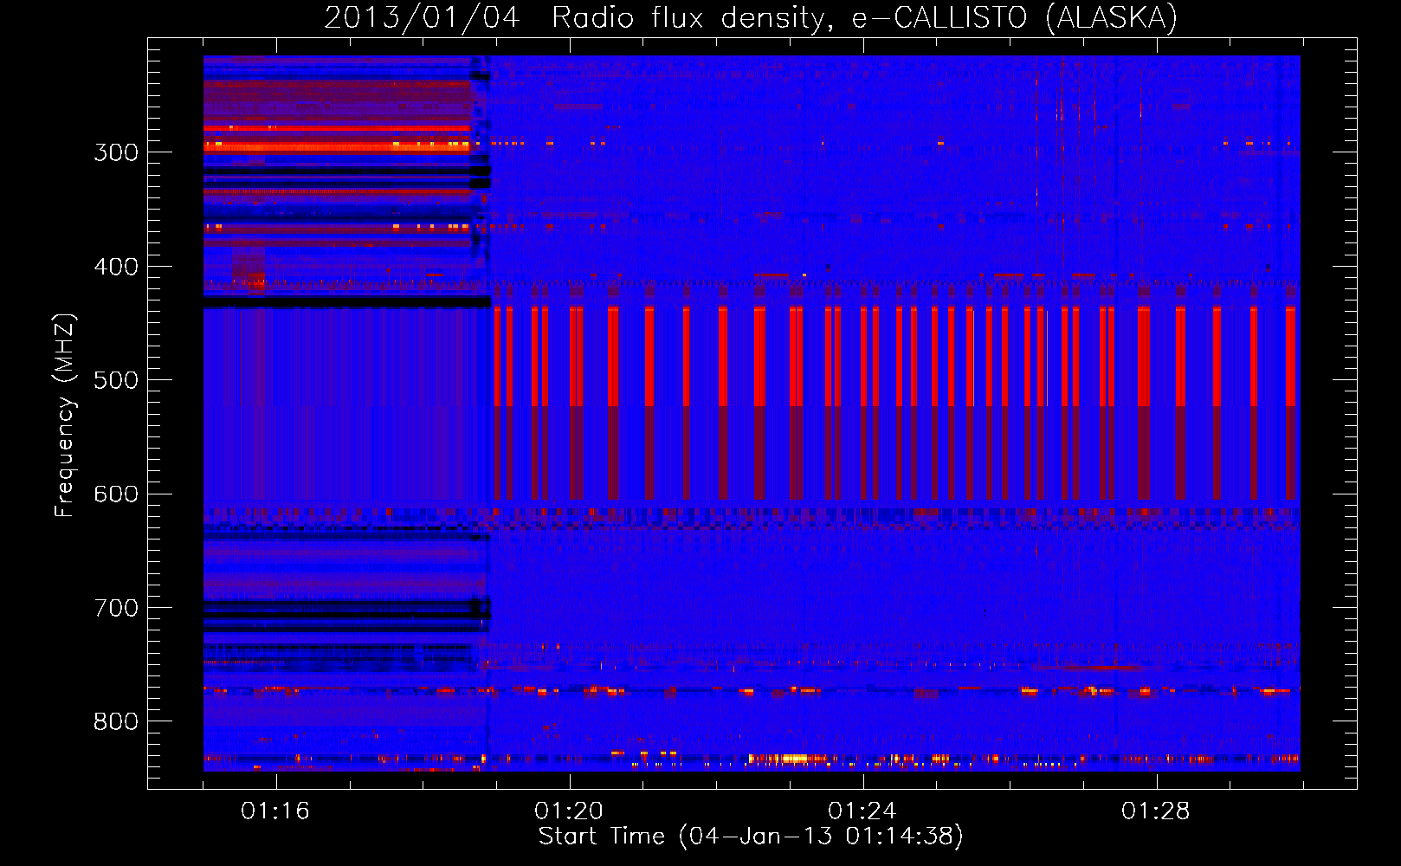Image resolution: width=1401 pixels, height=866 pixels.
Task: Click the 01:24 time tick label
Action: pyautogui.click(x=862, y=811)
